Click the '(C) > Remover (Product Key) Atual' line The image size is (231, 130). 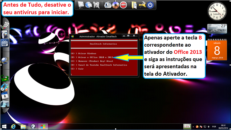[x=92, y=61]
